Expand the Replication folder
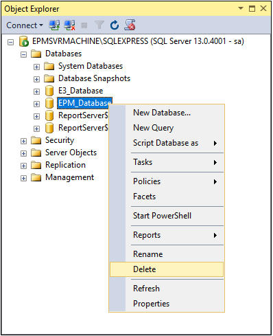The height and width of the screenshot is (336, 273). (23, 166)
